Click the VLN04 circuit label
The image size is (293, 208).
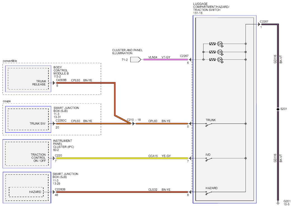[153, 57]
